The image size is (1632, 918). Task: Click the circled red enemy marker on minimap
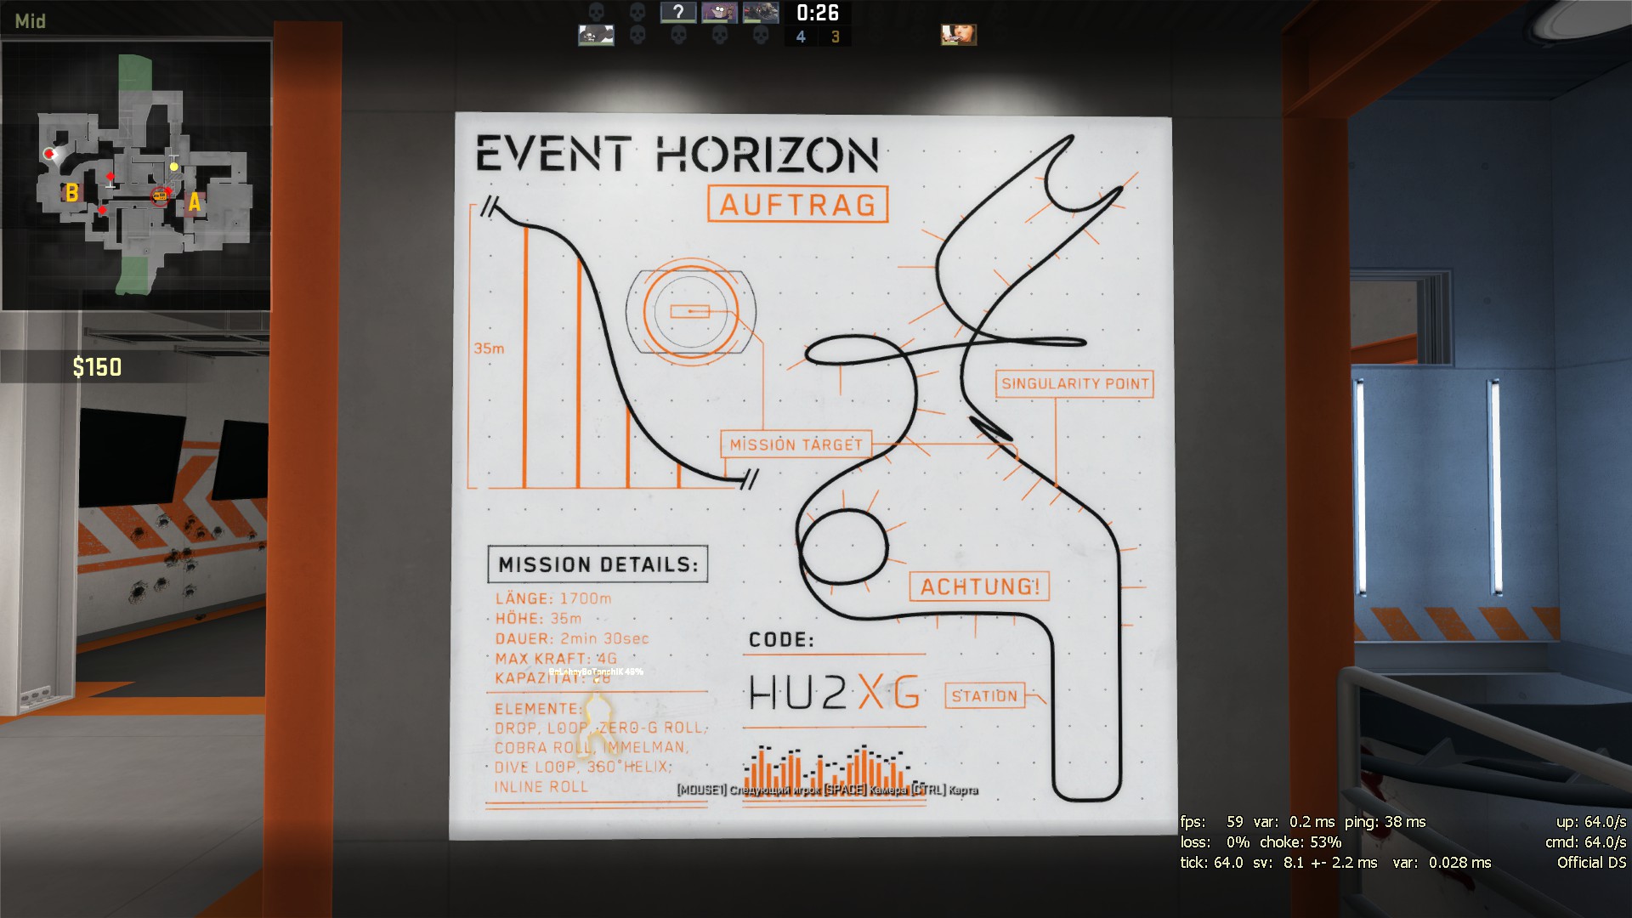[50, 154]
